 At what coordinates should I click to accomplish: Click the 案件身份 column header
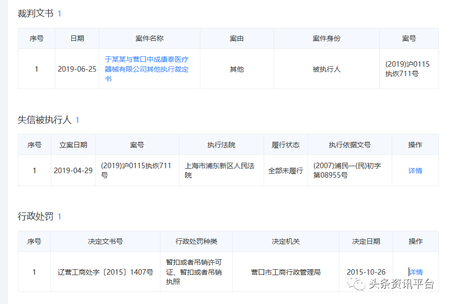pyautogui.click(x=326, y=38)
